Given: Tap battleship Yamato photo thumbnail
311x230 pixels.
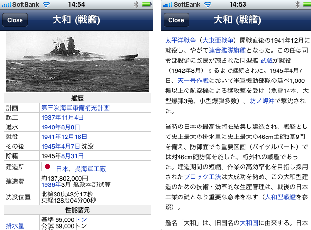Looking at the screenshot, I should coord(78,61).
